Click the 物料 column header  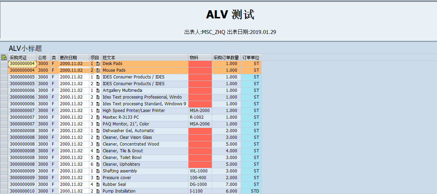coord(200,58)
